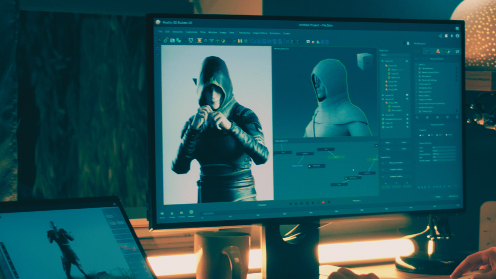Viewport: 496px width, 279px height.
Task: Click the white view cube in 3D viewport
Action: (364, 61)
